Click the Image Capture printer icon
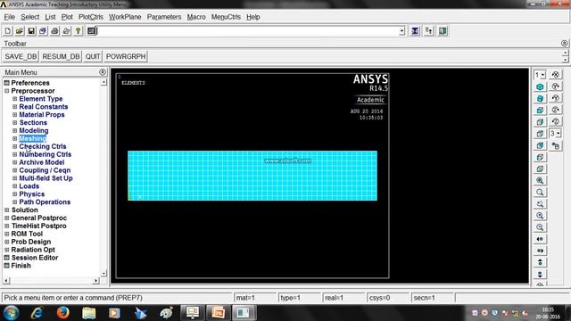The width and height of the screenshot is (571, 321). point(54,31)
